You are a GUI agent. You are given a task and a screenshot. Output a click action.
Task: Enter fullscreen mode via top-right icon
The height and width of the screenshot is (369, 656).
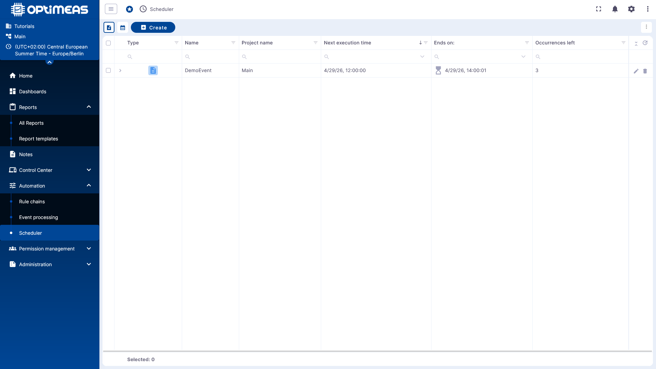click(599, 9)
